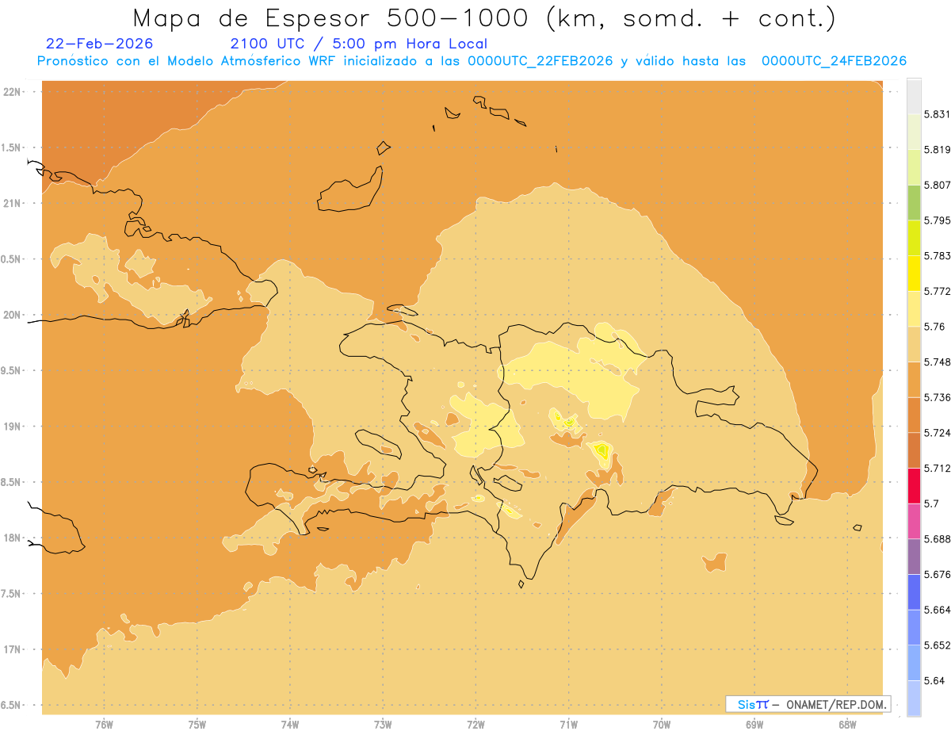Viewport: 951px width, 735px height.
Task: Click the 5.807 legend value
Action: [938, 185]
